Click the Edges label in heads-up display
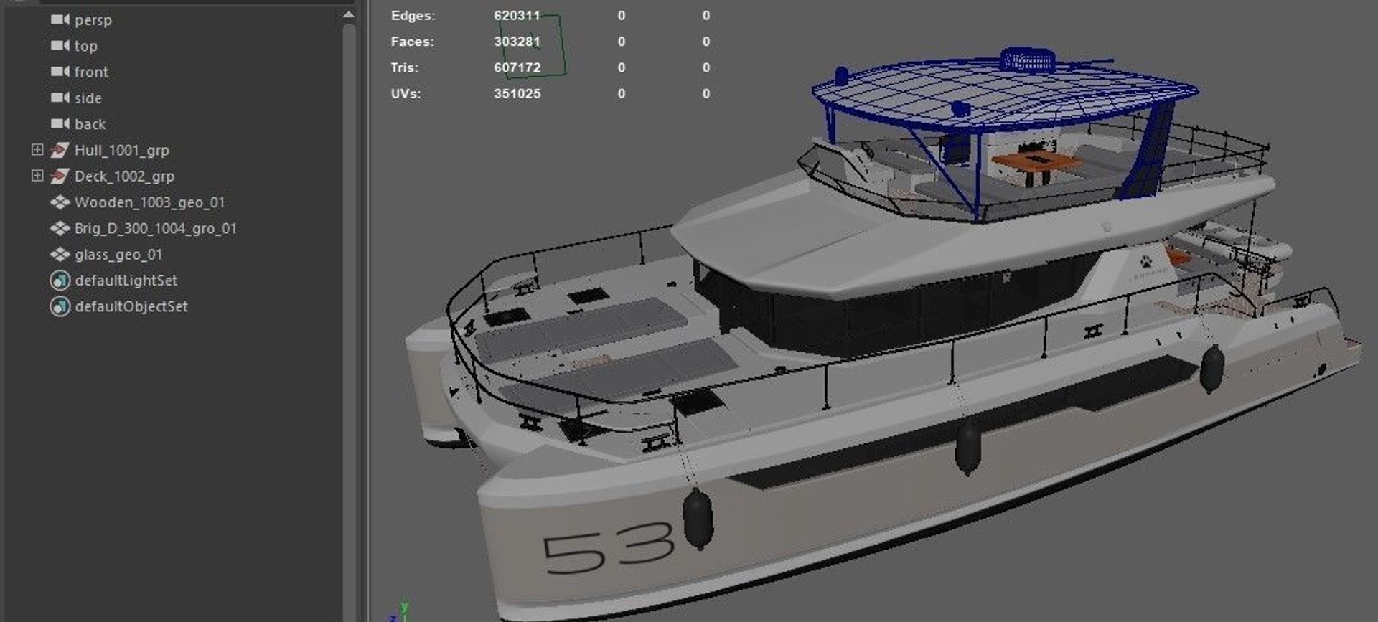This screenshot has width=1378, height=622. tap(413, 15)
